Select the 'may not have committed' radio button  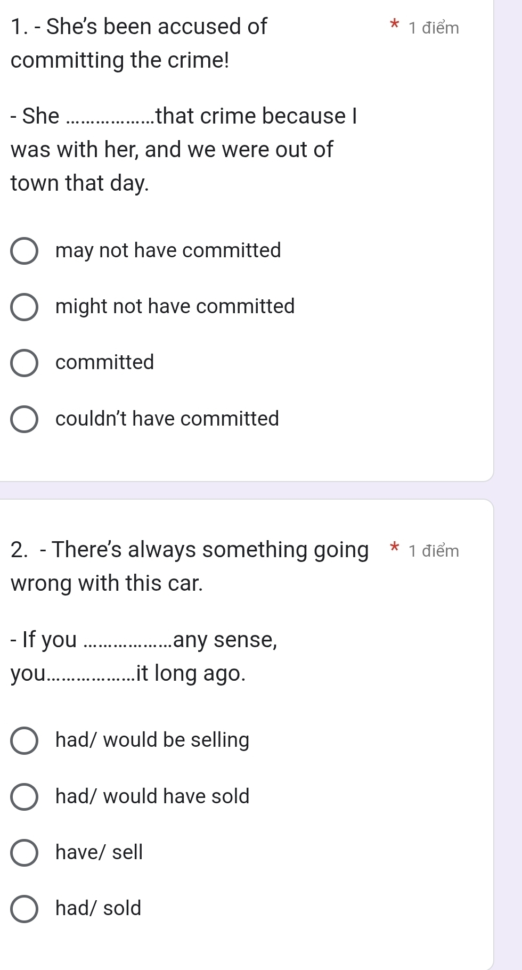(x=25, y=251)
